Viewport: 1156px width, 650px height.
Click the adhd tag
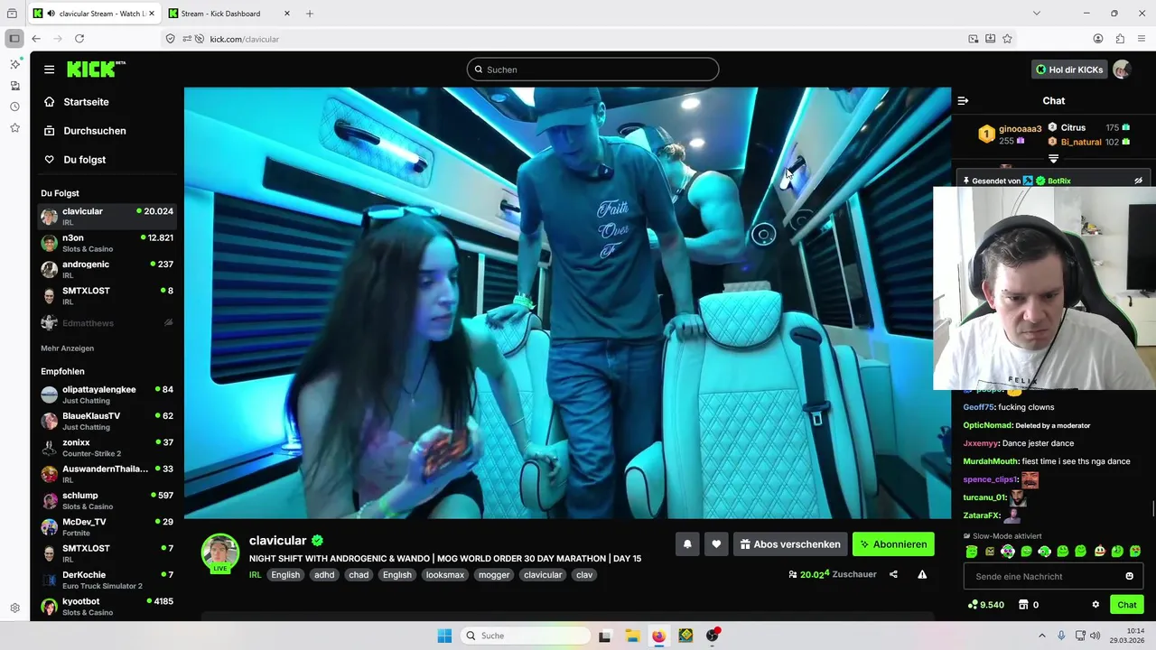[324, 575]
